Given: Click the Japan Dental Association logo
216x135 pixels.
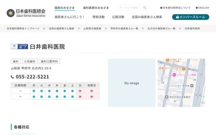Looking at the screenshot, I should click(x=26, y=13).
